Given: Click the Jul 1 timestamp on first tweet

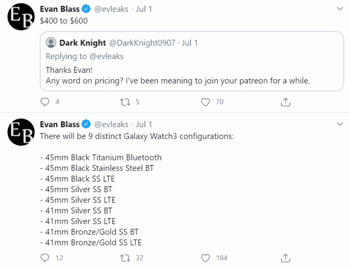Looking at the screenshot, I should [144, 9].
